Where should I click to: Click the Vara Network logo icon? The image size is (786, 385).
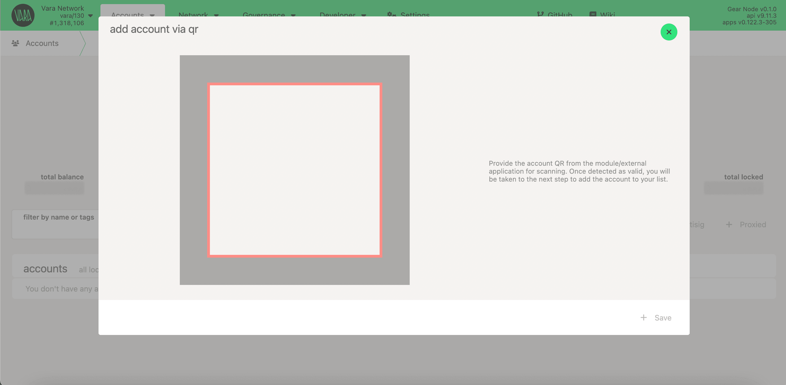click(23, 15)
